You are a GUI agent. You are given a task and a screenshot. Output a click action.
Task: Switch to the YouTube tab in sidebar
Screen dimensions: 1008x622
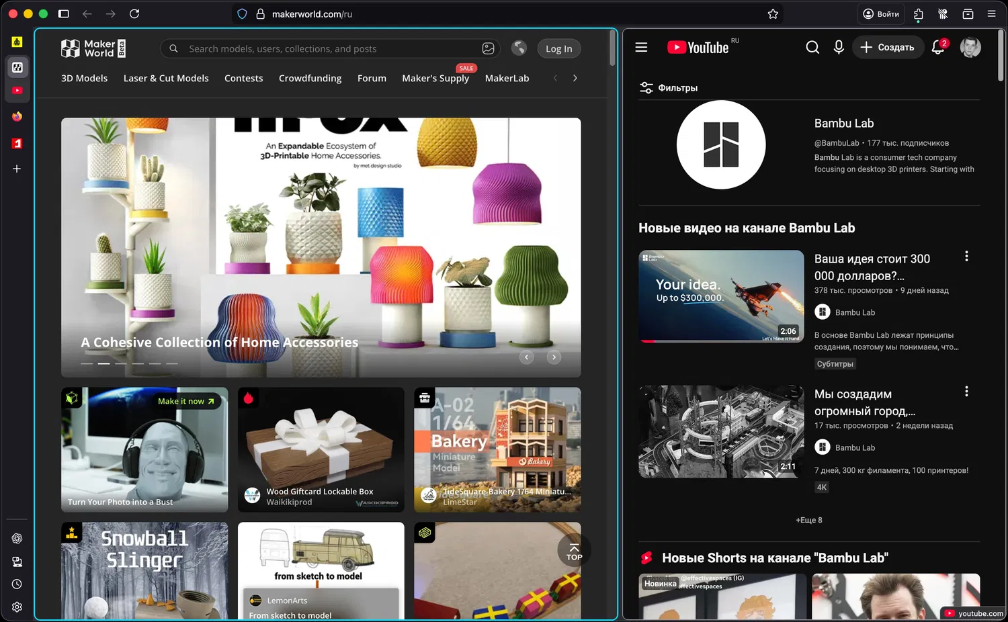click(x=17, y=91)
